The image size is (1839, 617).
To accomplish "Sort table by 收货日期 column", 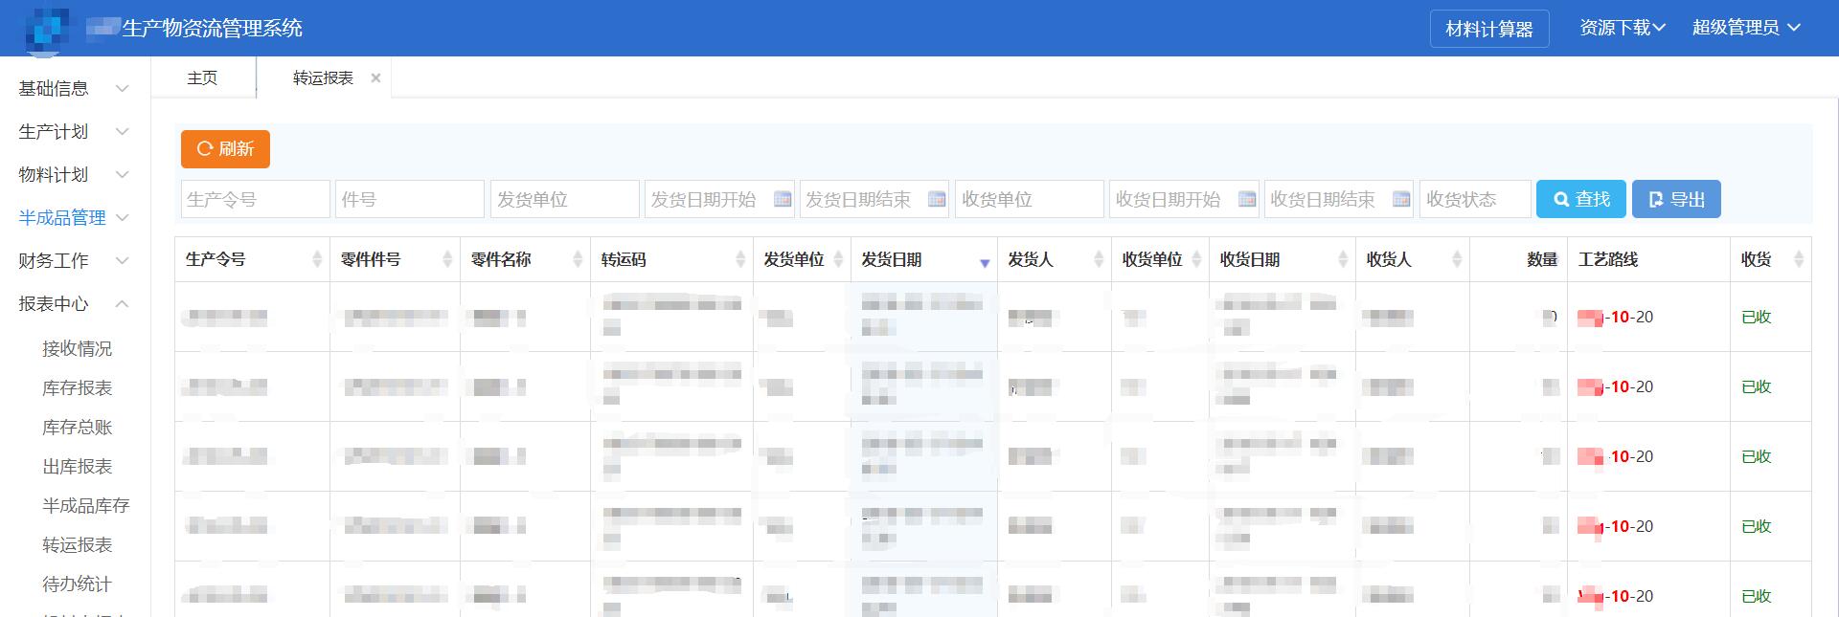I will pyautogui.click(x=1343, y=259).
